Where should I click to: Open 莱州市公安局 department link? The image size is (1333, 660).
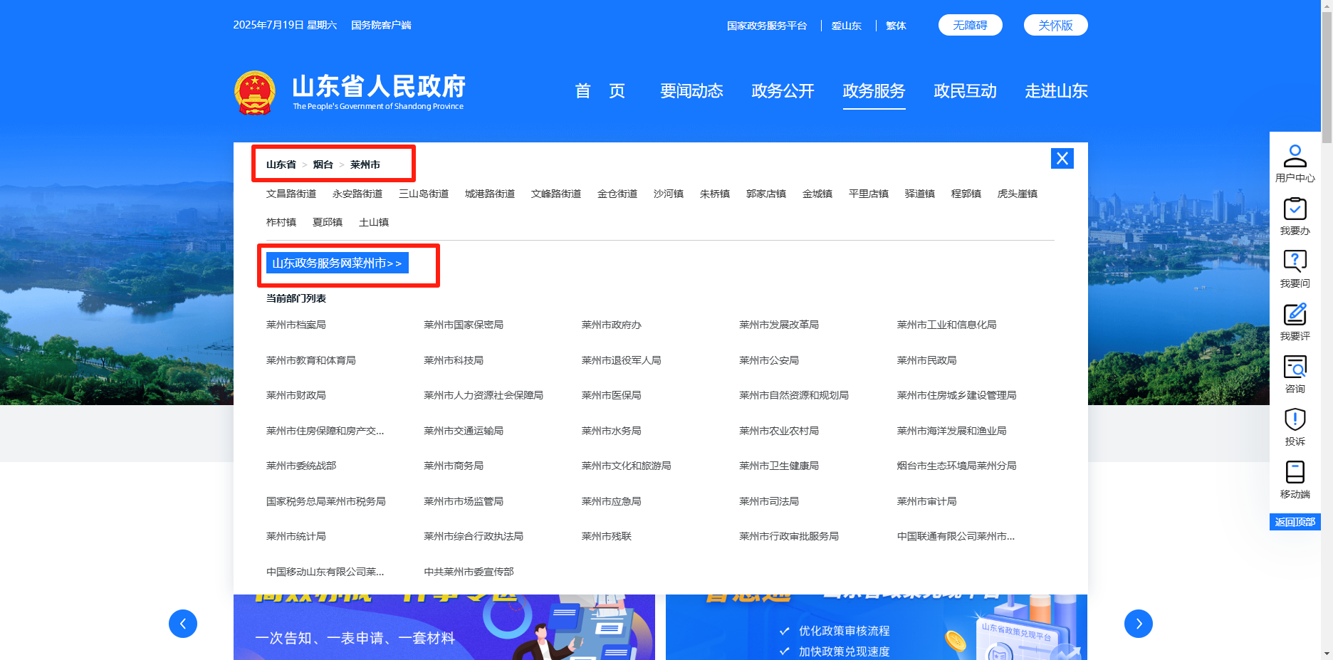[x=769, y=360]
